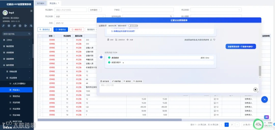This screenshot has height=130, width=275.
Task: Click the copy icon below the AI reply
Action: point(108,40)
